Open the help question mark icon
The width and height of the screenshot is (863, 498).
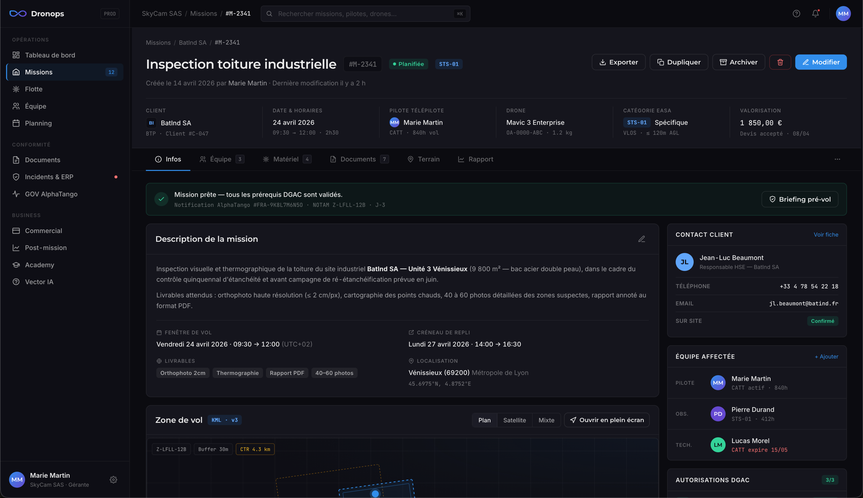tap(797, 14)
